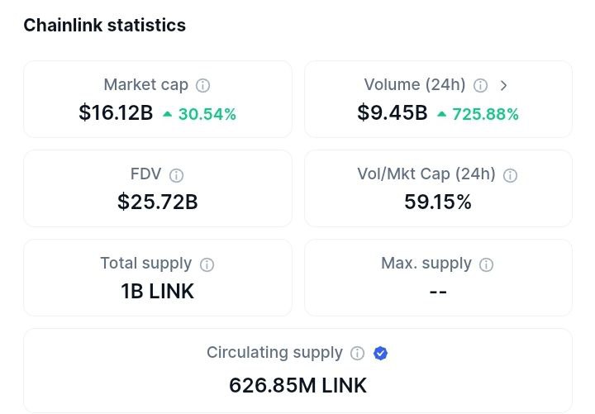This screenshot has height=414, width=595.
Task: Click the $16.12B market cap value
Action: point(116,113)
